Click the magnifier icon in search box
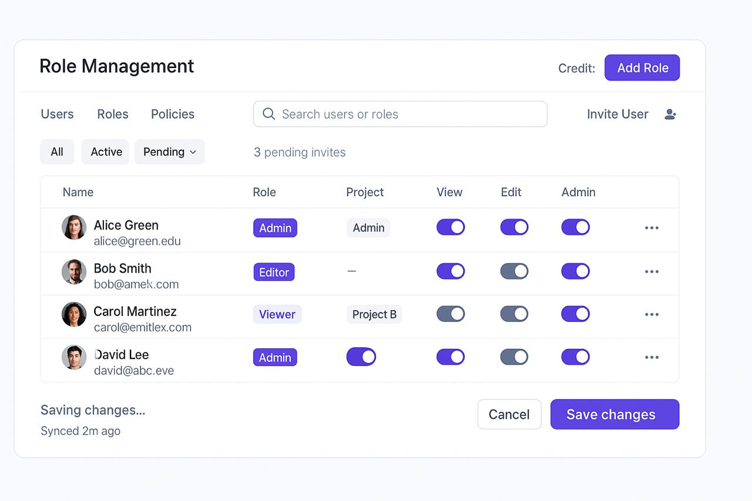 (x=269, y=114)
